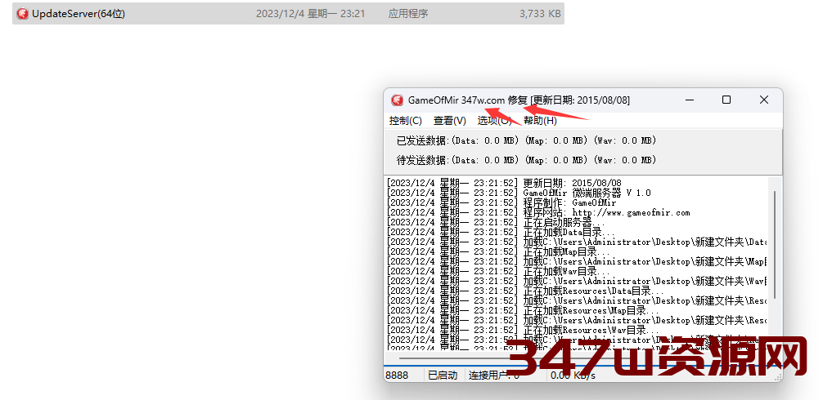This screenshot has height=400, width=832.
Task: Click the 连接用户 status bar entry
Action: pyautogui.click(x=493, y=375)
